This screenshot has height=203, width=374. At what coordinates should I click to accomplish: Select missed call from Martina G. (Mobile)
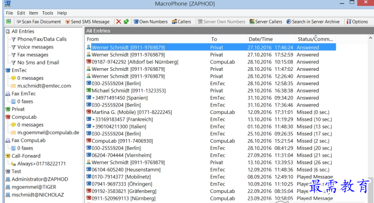(x=211, y=112)
